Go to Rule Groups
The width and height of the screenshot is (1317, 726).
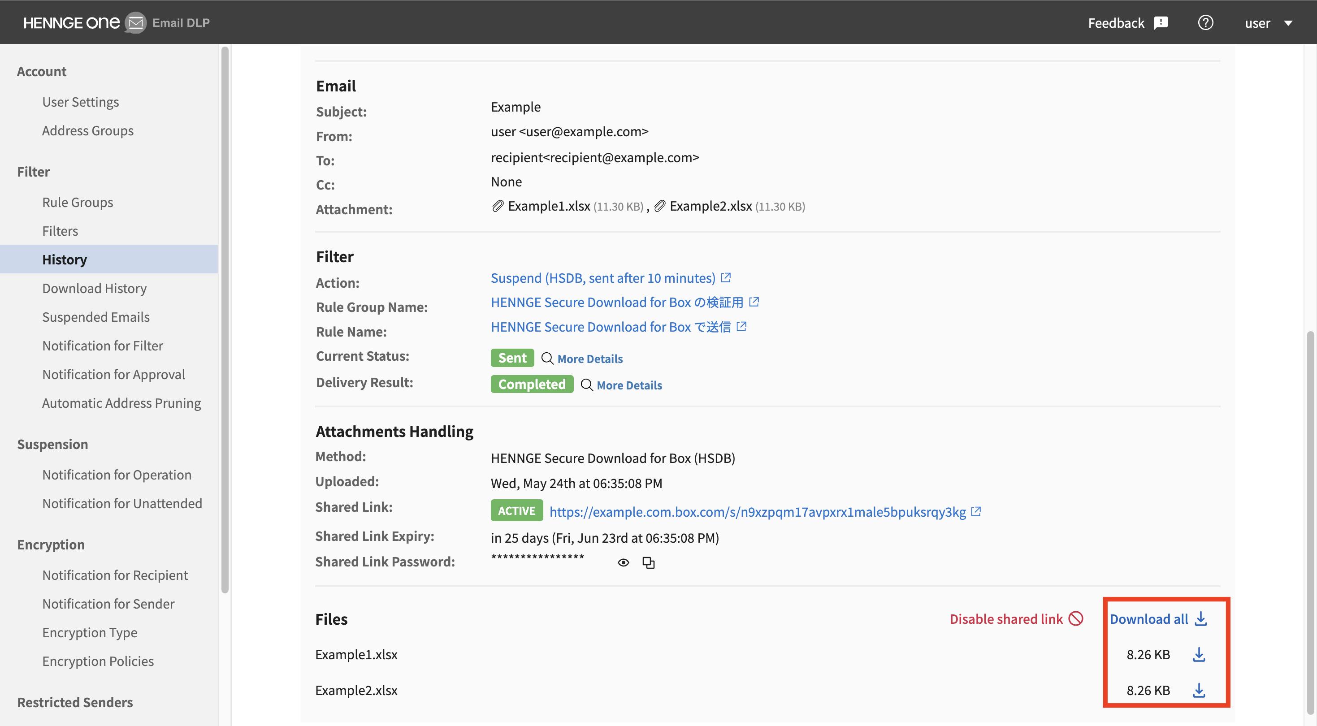78,202
